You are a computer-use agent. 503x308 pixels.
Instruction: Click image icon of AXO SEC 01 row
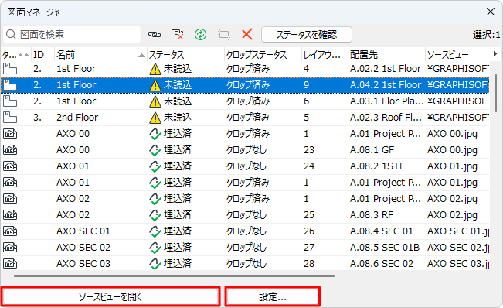pos(10,231)
